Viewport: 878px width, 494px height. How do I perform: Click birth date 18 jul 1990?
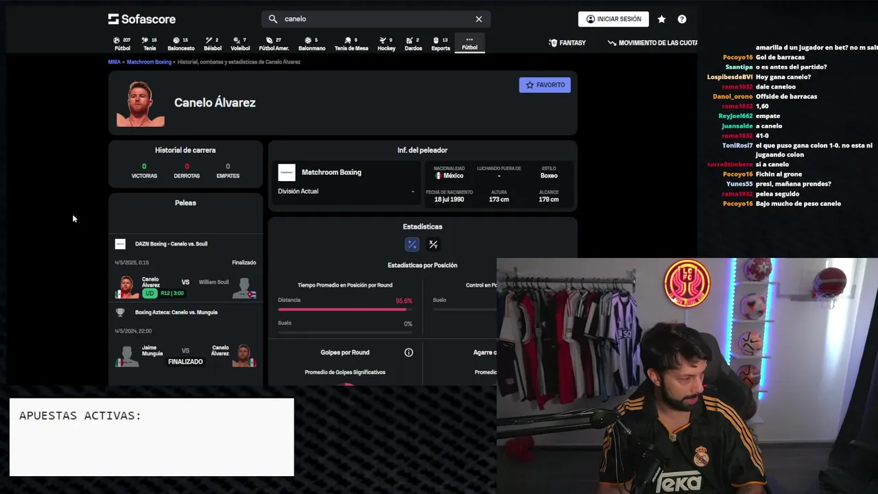(x=449, y=200)
